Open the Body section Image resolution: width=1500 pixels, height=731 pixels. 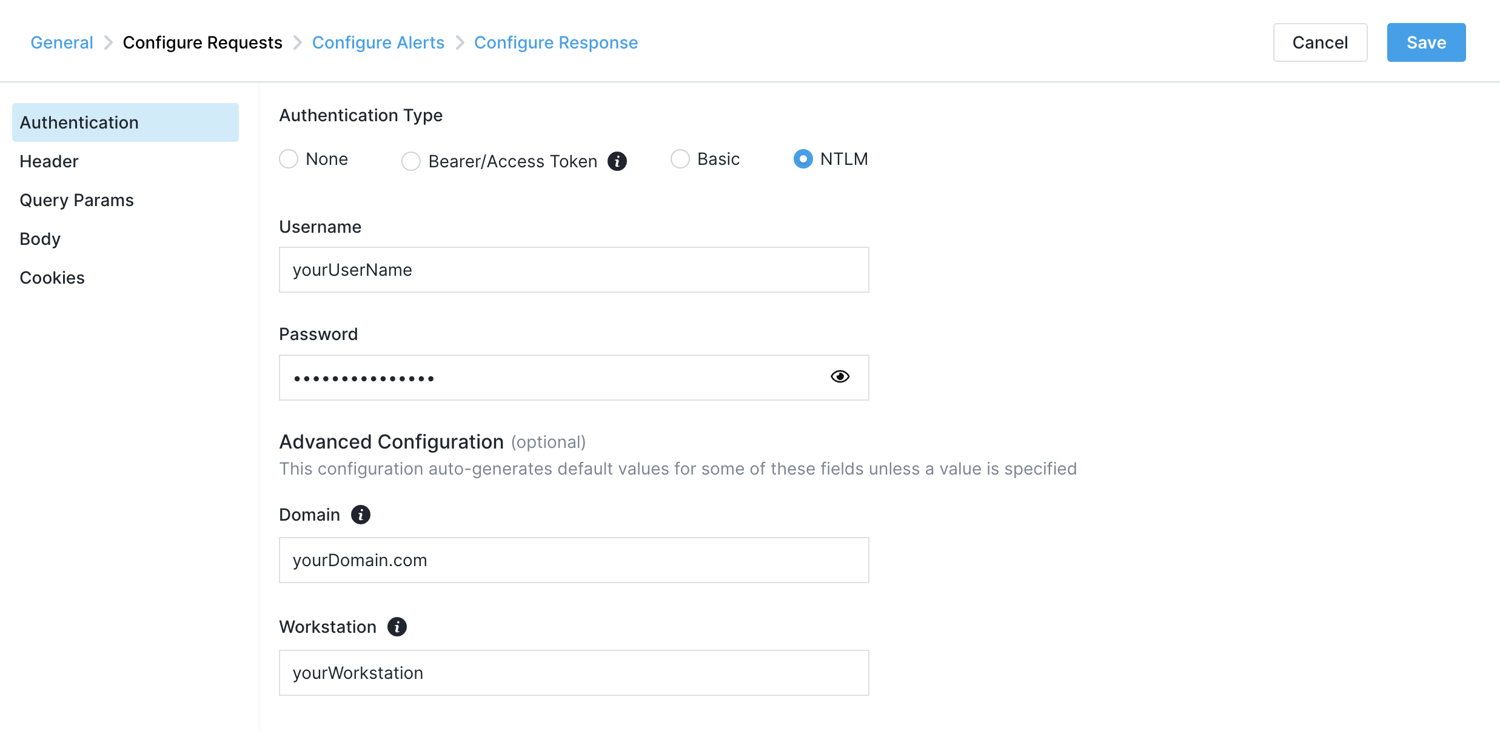coord(40,238)
